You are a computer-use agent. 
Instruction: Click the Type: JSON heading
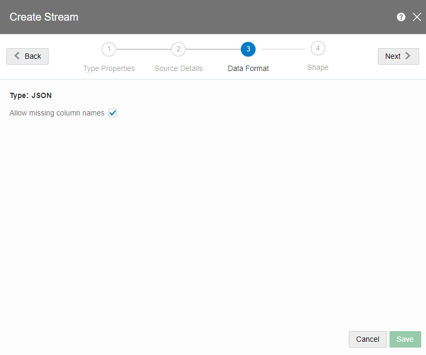[x=31, y=96]
